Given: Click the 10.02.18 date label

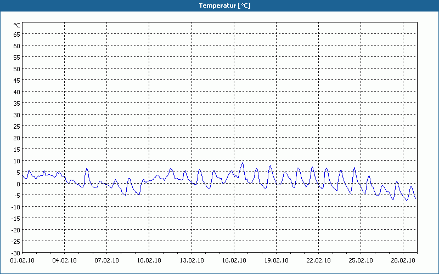Looking at the screenshot, I should coord(149,261).
